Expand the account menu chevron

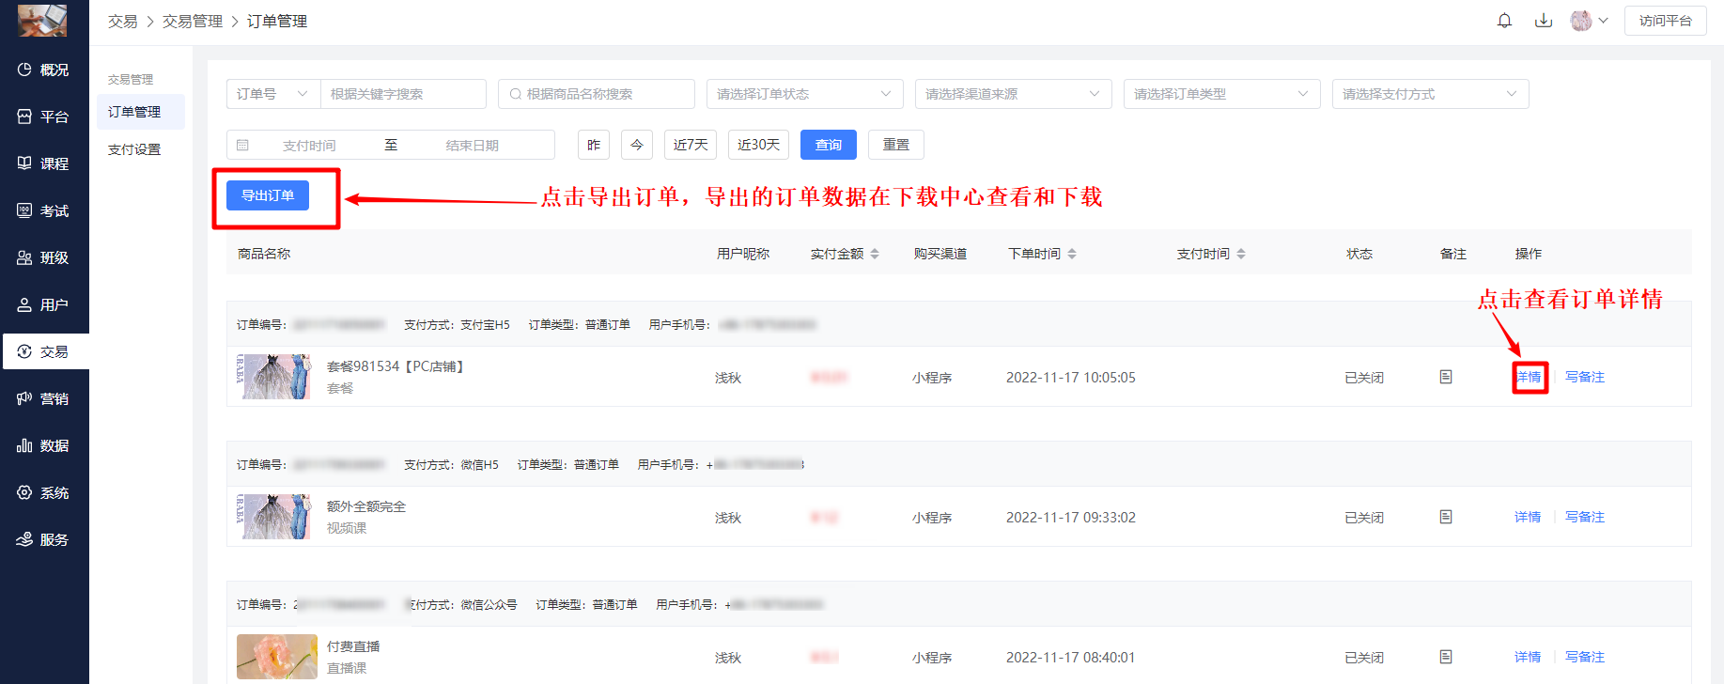click(x=1604, y=21)
